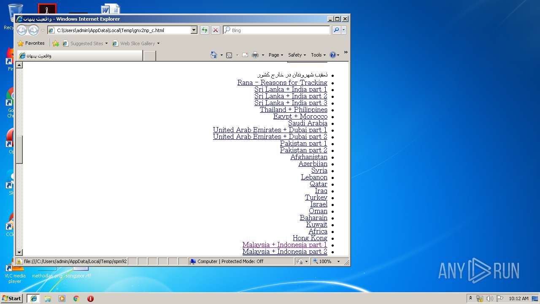Click the Action Center flag tray icon
Image resolution: width=540 pixels, height=304 pixels.
coord(500,299)
